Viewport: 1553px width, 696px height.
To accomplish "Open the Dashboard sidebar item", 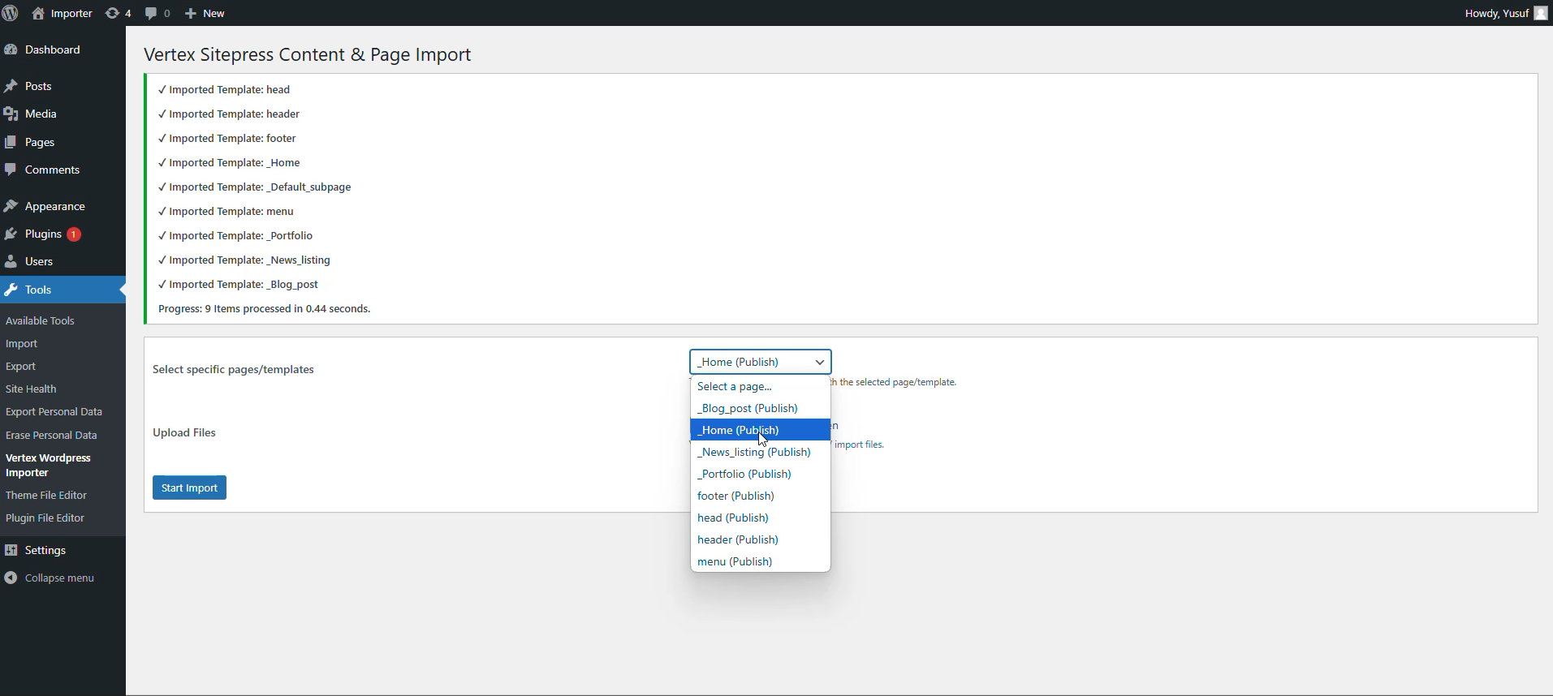I will pyautogui.click(x=63, y=49).
